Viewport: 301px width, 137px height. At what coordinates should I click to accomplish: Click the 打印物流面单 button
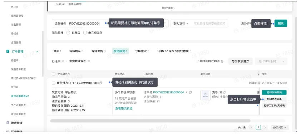click(274, 99)
